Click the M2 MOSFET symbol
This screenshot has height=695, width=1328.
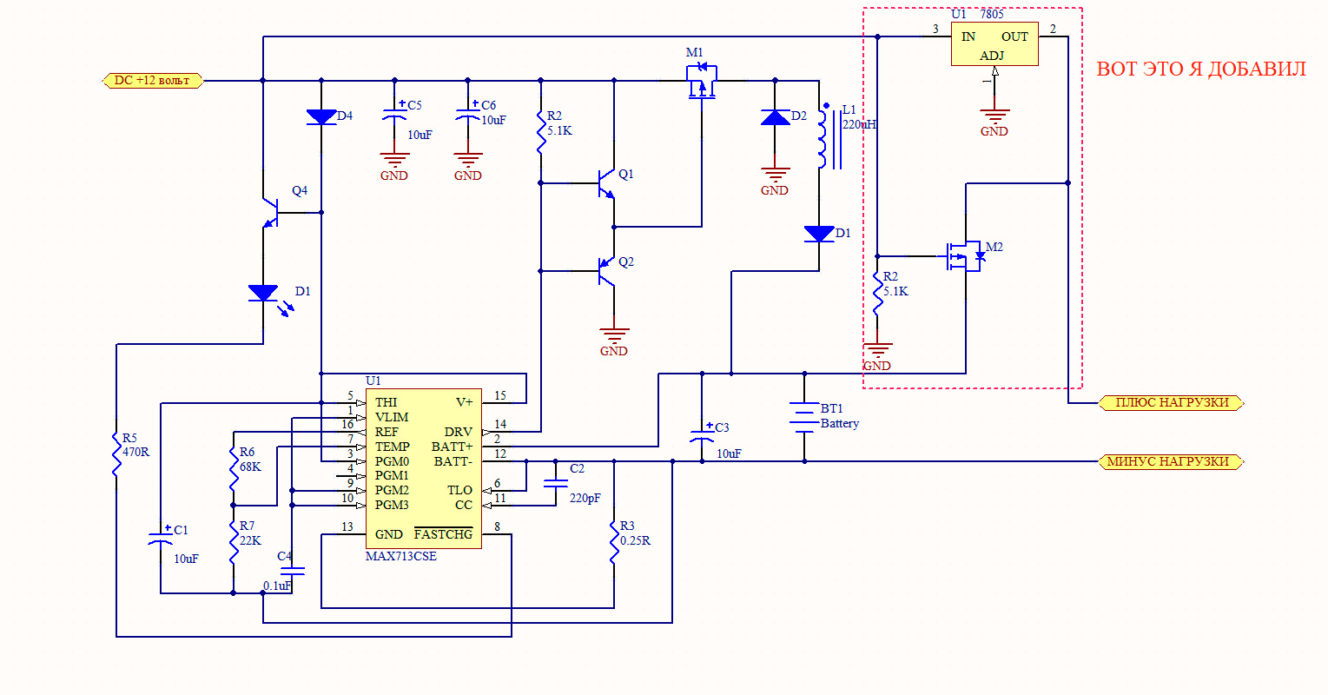pos(966,256)
